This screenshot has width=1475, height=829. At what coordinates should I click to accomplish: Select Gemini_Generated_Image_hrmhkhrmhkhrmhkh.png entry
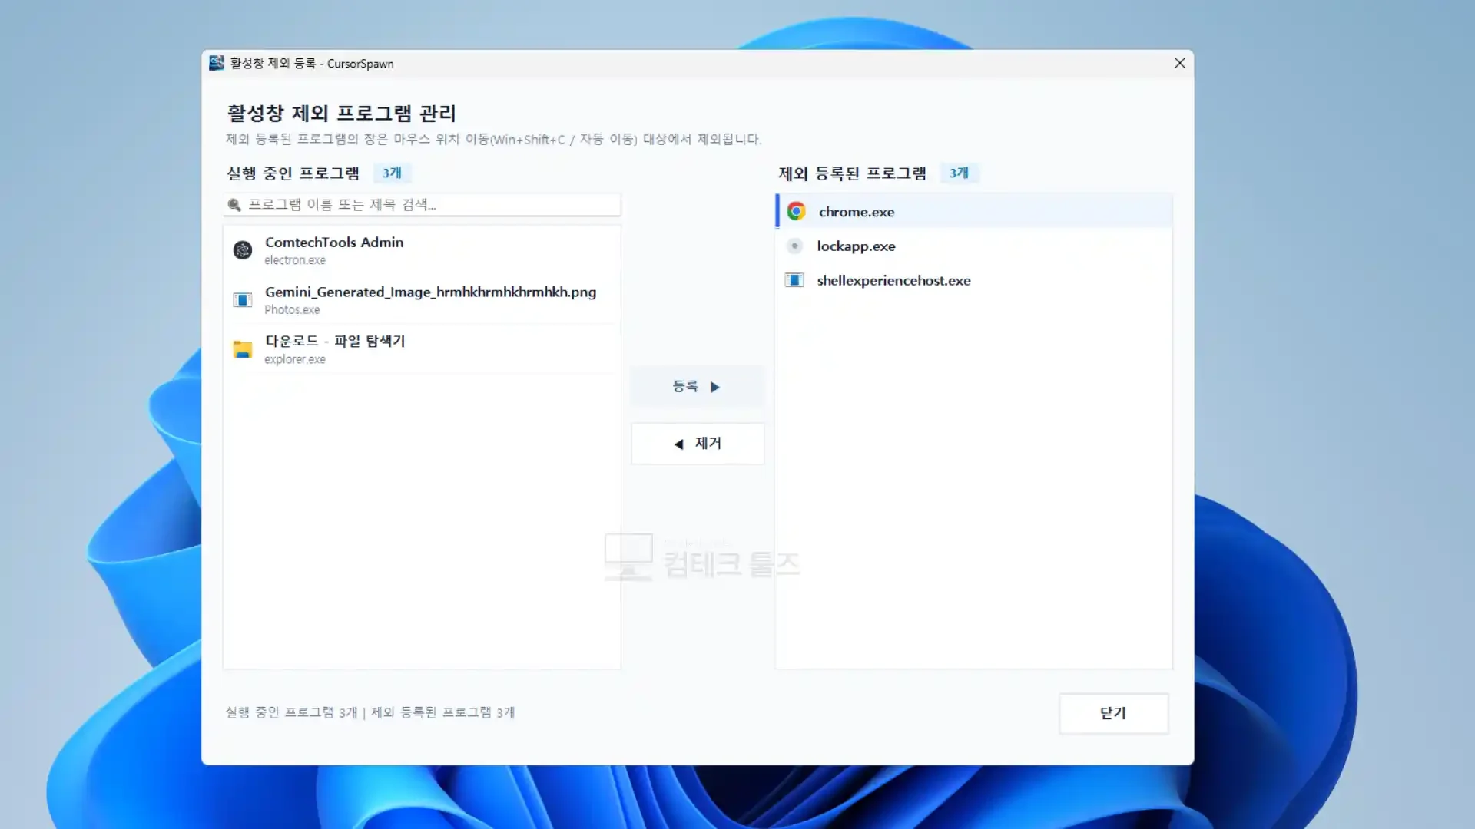coord(422,299)
